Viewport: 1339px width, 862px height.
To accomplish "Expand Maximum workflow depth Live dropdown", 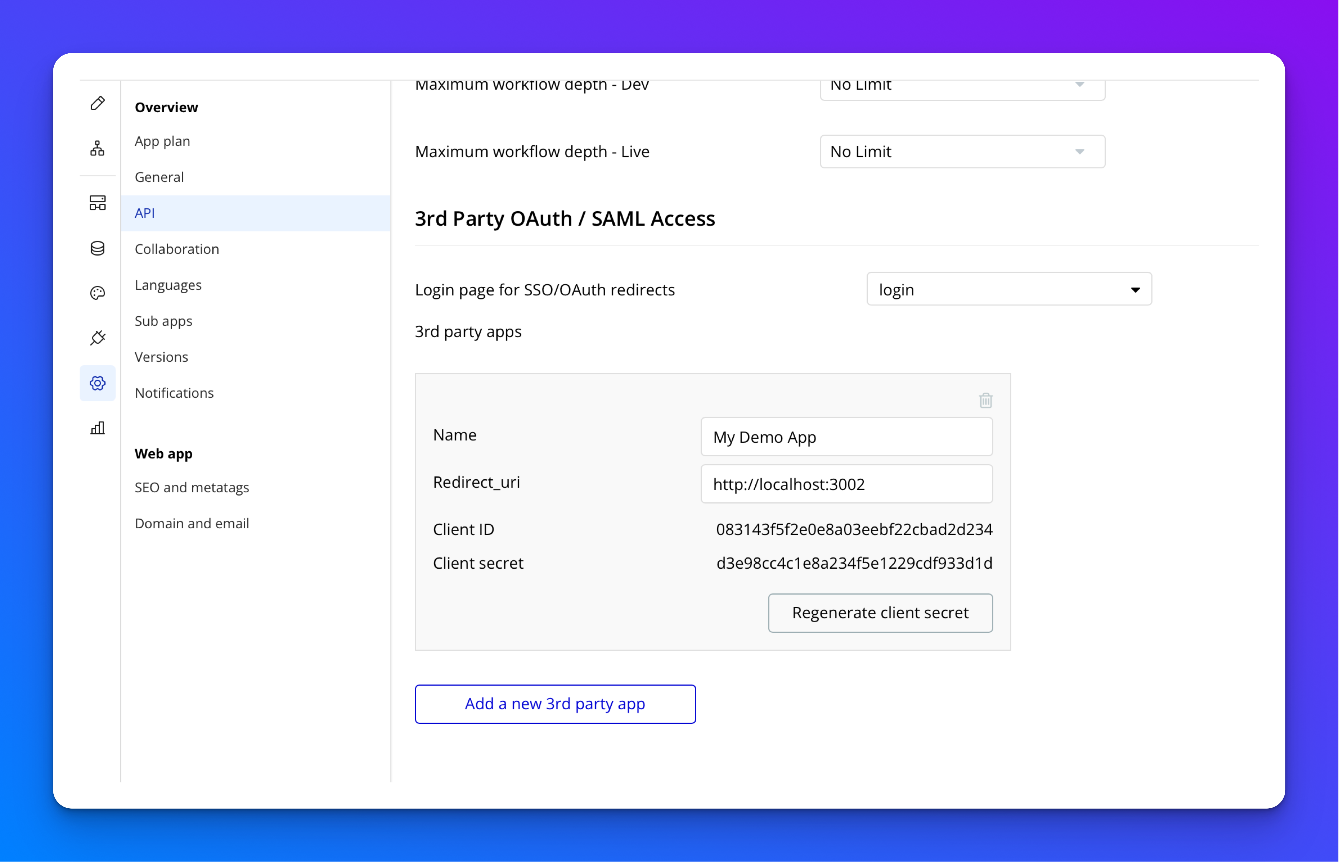I will (x=962, y=152).
